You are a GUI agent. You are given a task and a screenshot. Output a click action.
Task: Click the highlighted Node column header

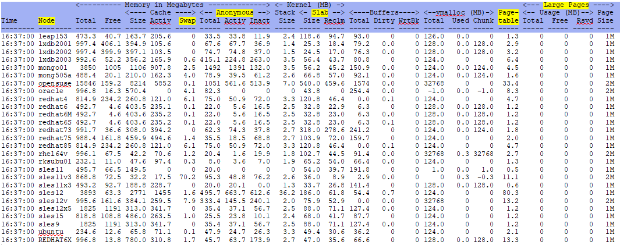[x=47, y=20]
